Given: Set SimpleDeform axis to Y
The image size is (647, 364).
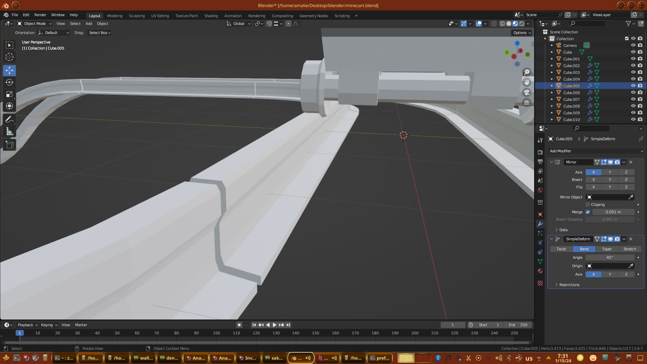Looking at the screenshot, I should (x=610, y=274).
